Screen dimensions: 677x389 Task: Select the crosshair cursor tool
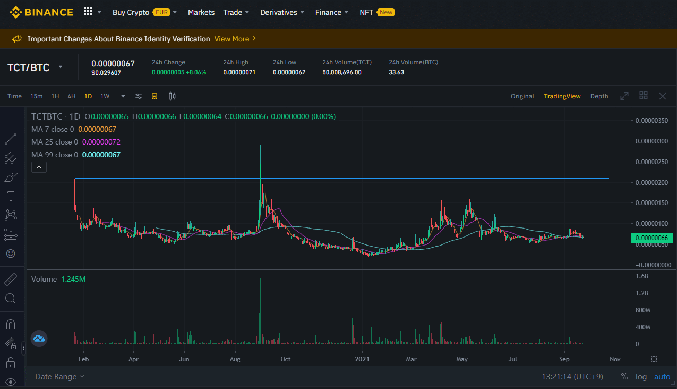pyautogui.click(x=10, y=120)
